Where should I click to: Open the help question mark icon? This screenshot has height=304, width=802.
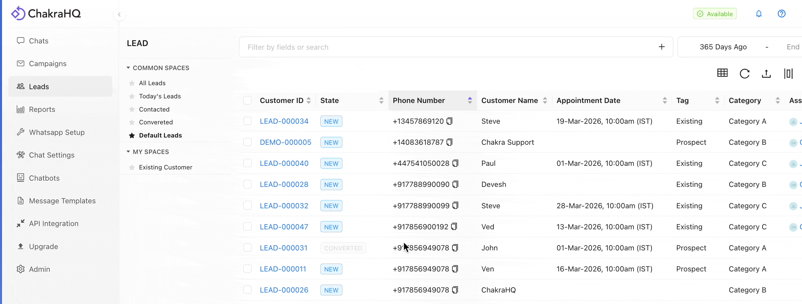coord(782,13)
